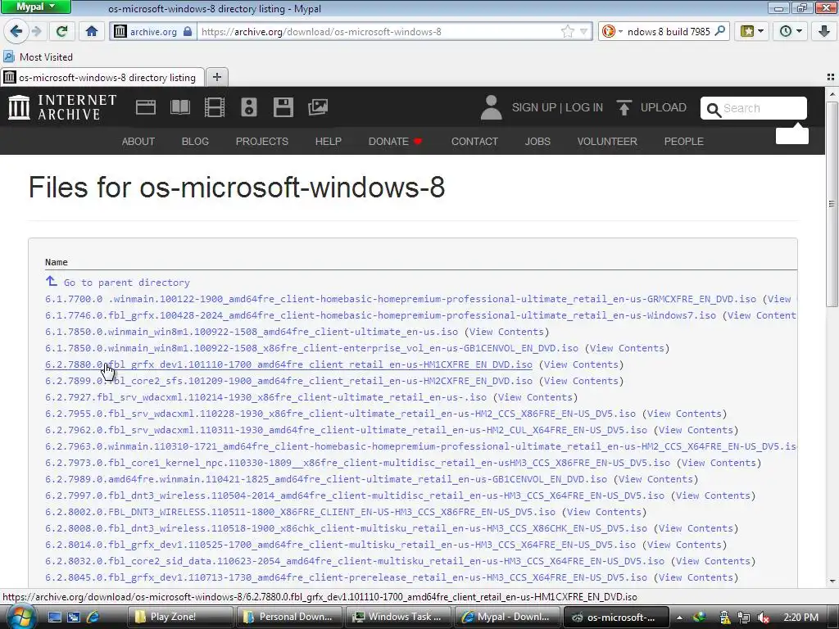Open the JOBS menu item
The height and width of the screenshot is (629, 839).
(x=537, y=141)
